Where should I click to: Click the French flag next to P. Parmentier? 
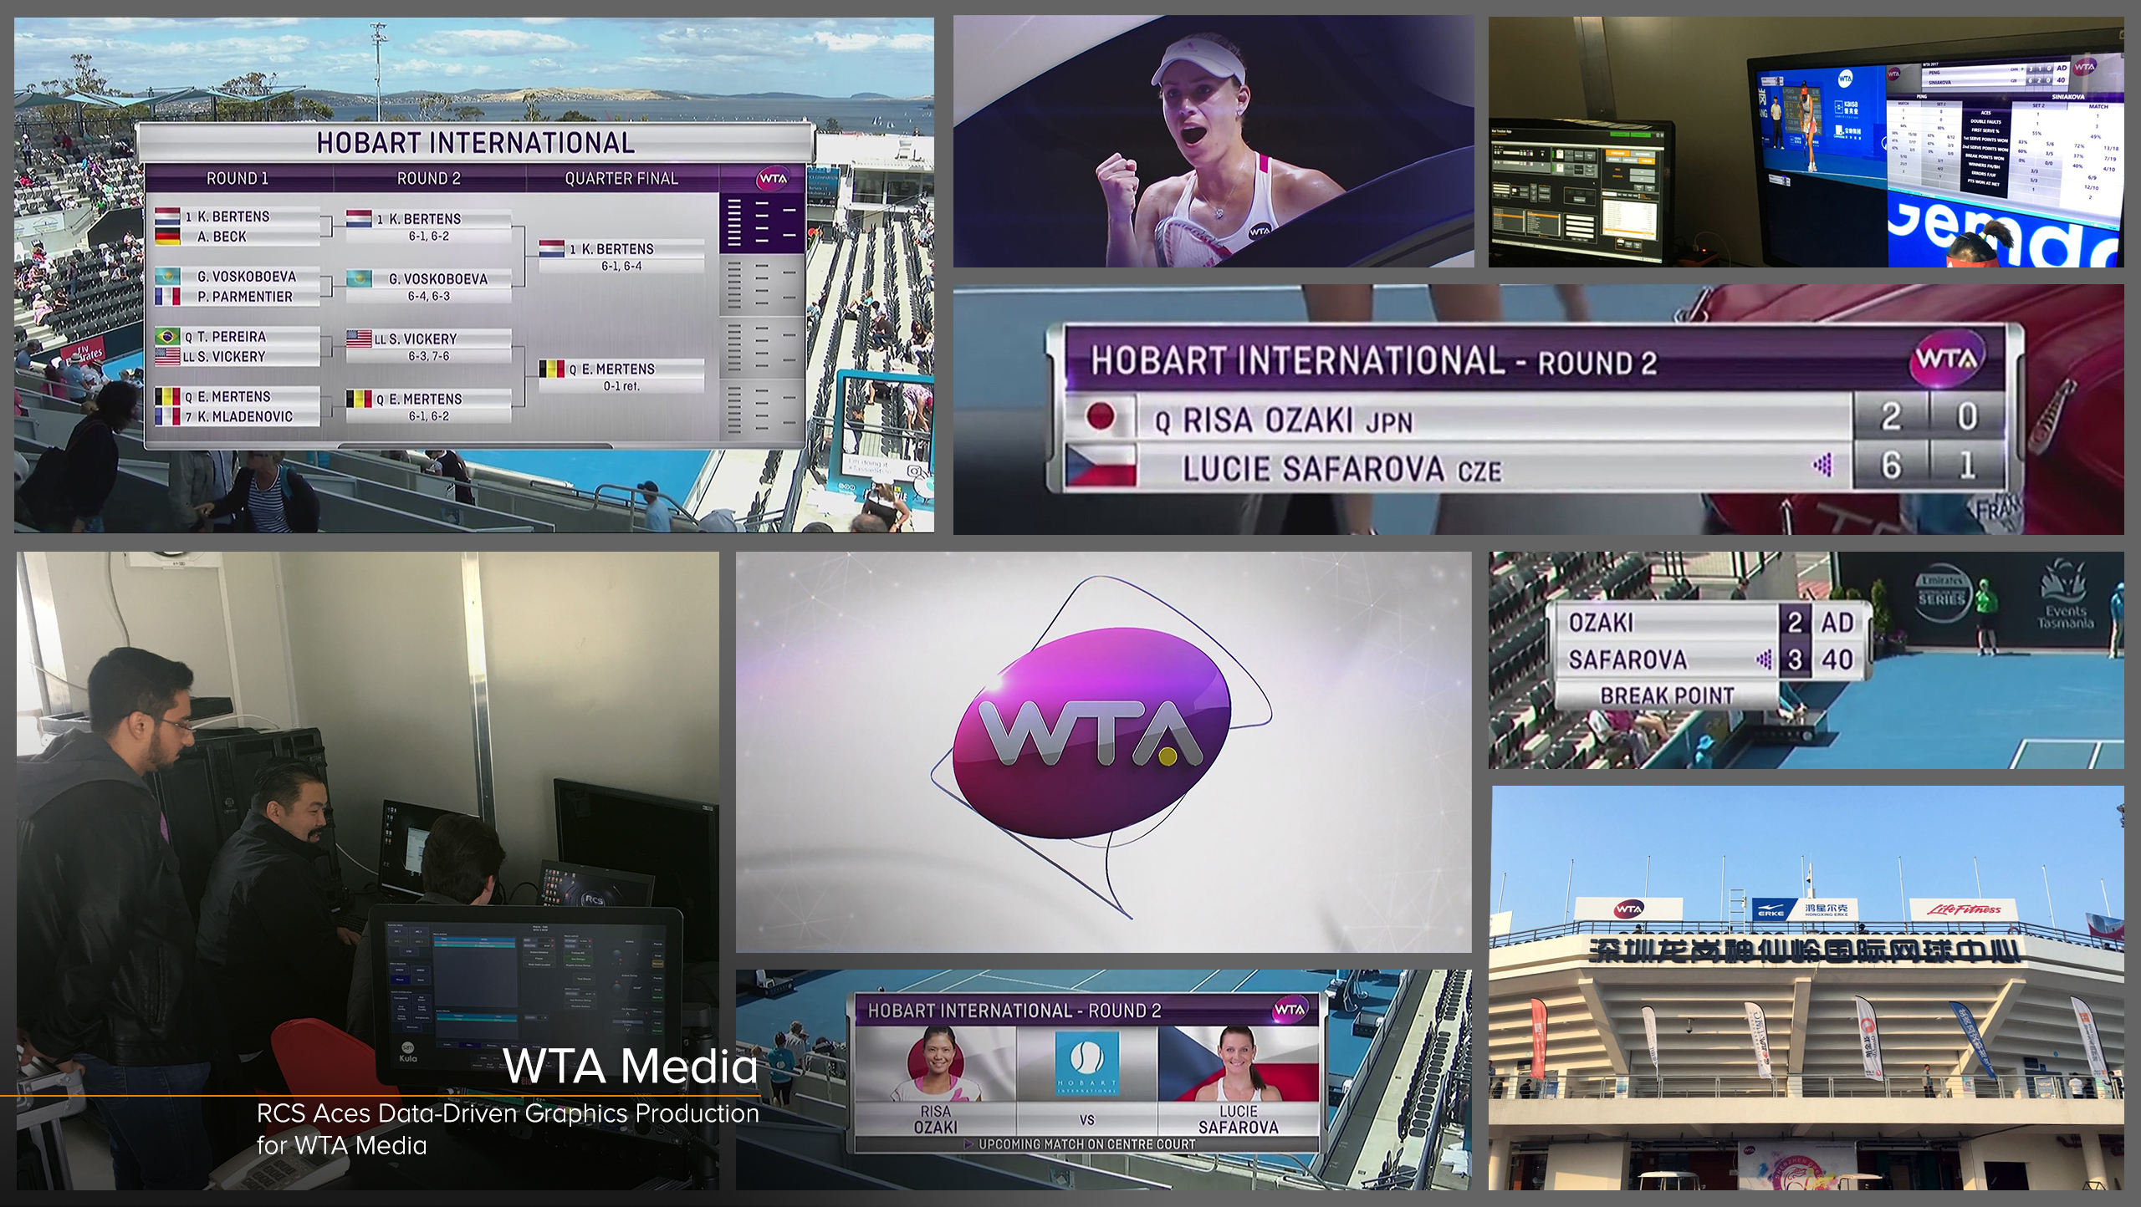point(167,296)
